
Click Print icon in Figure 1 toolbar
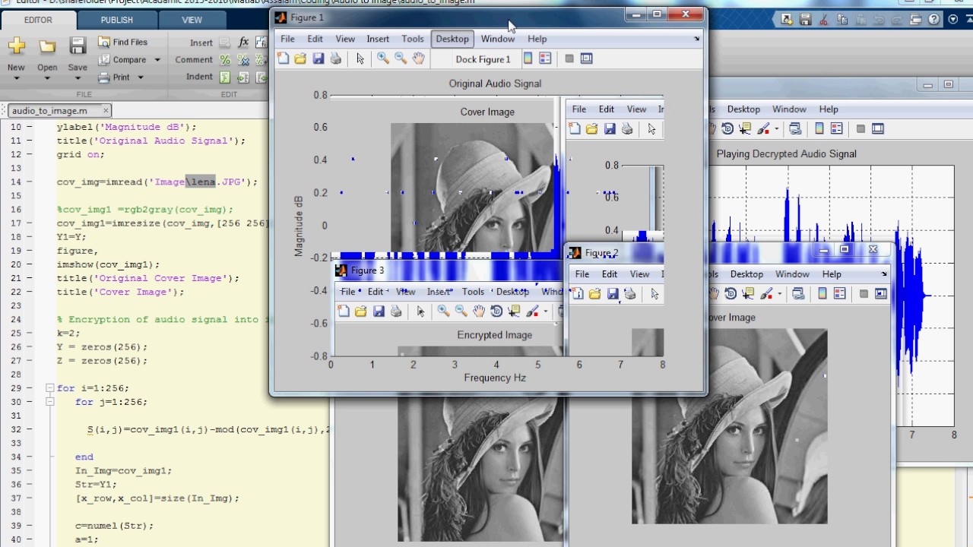tap(336, 58)
